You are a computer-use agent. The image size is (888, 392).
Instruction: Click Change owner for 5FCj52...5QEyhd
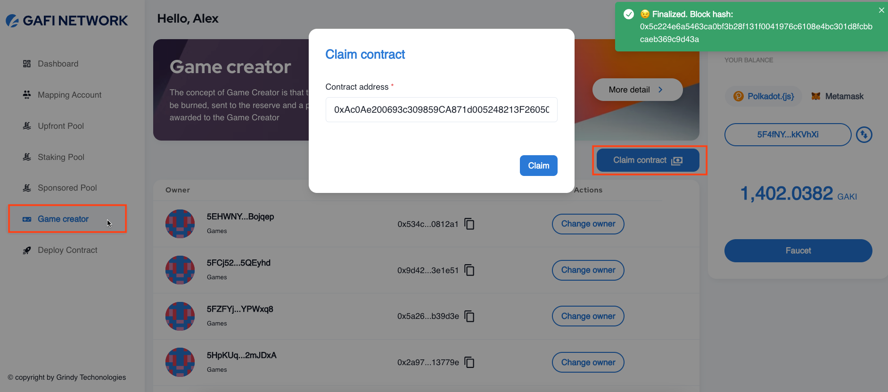(588, 270)
